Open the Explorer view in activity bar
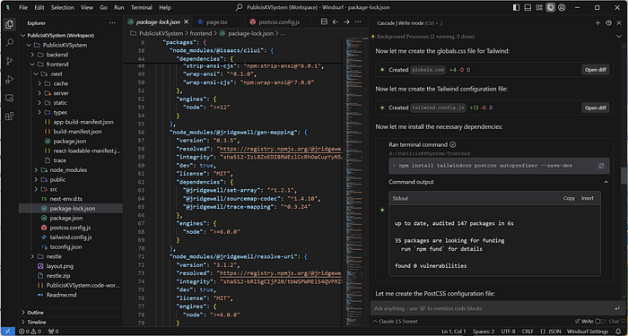 click(x=9, y=25)
